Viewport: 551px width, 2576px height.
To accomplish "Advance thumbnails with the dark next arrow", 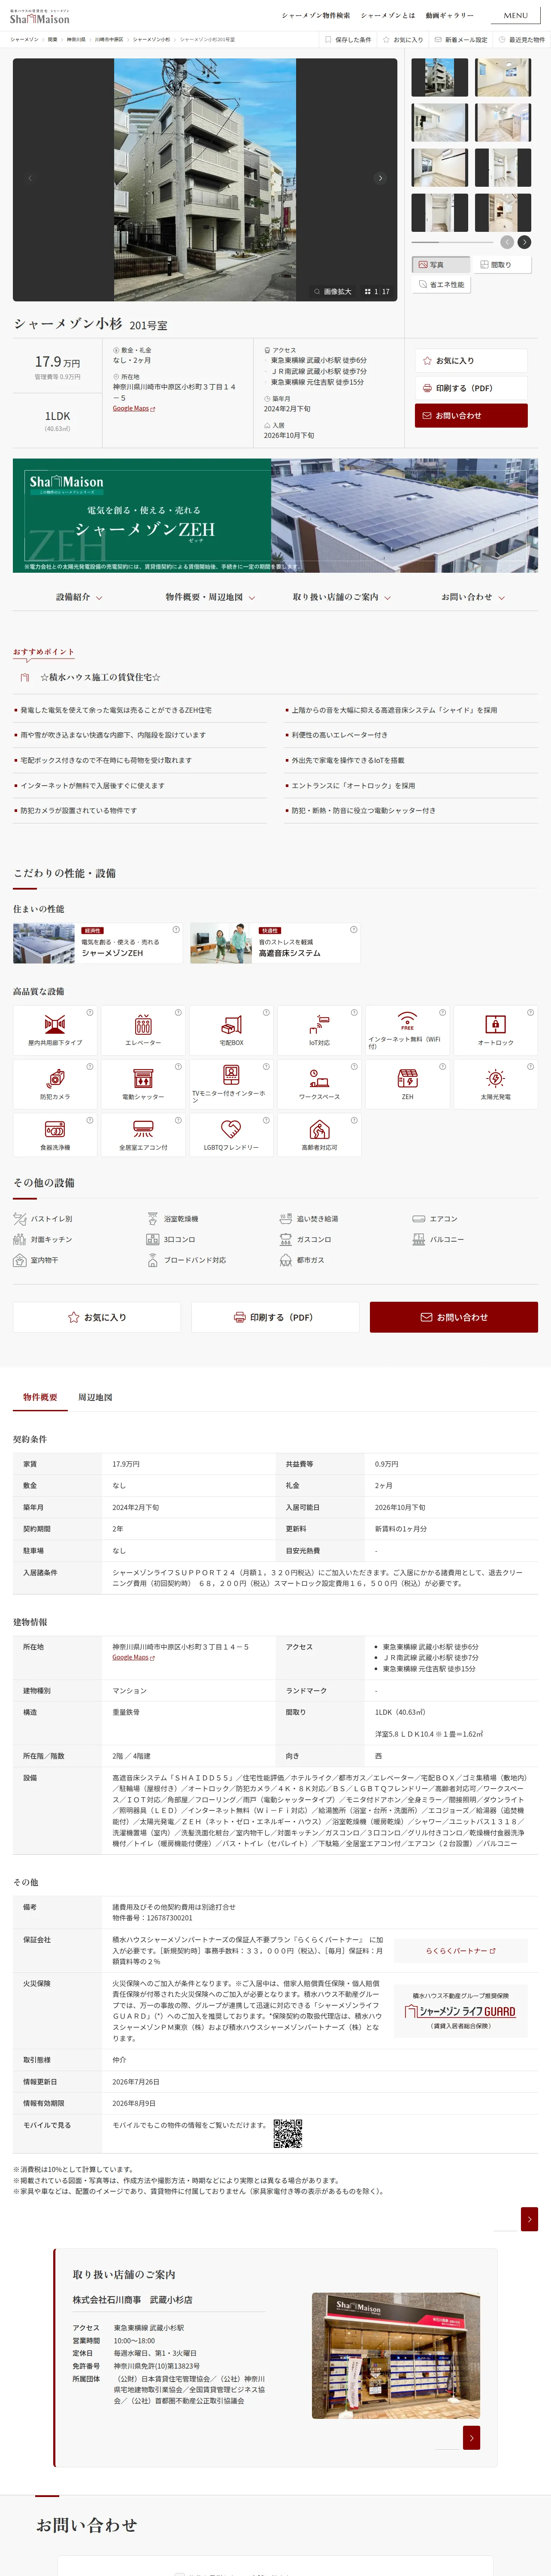I will (524, 242).
